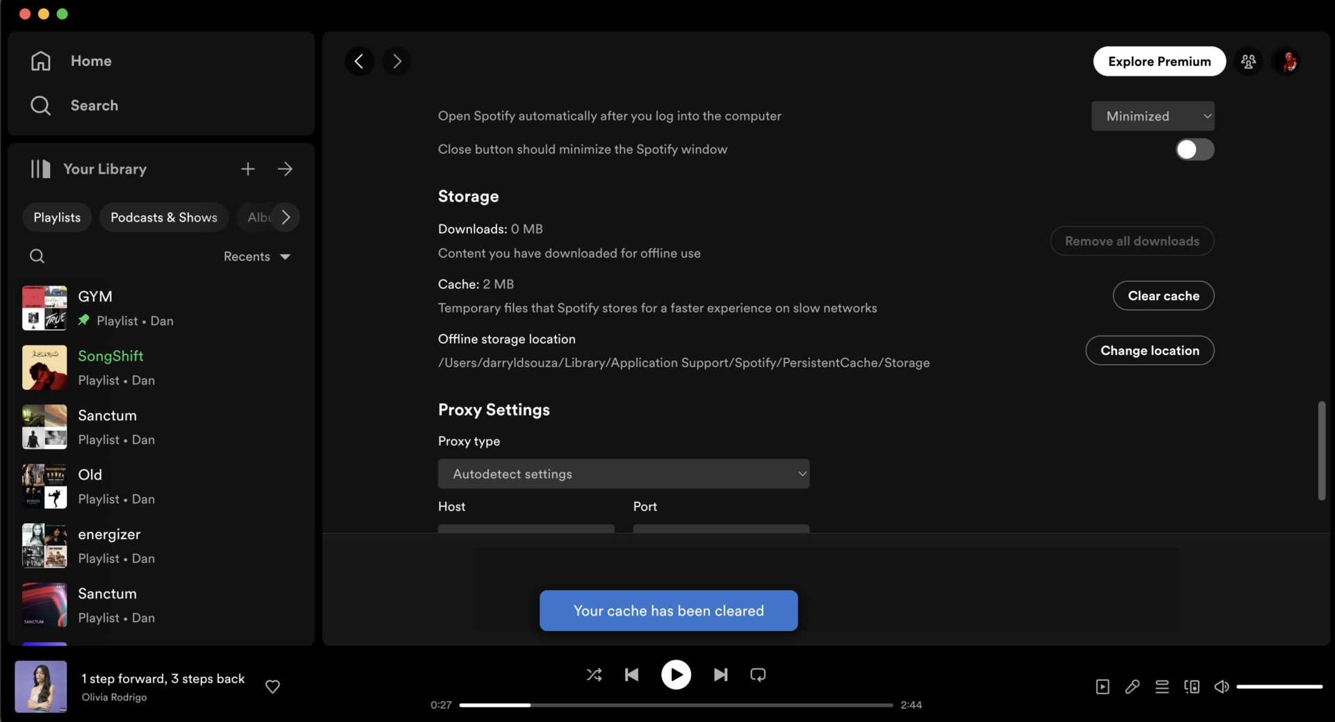The width and height of the screenshot is (1335, 722).
Task: Toggle repeat mode
Action: click(x=758, y=675)
